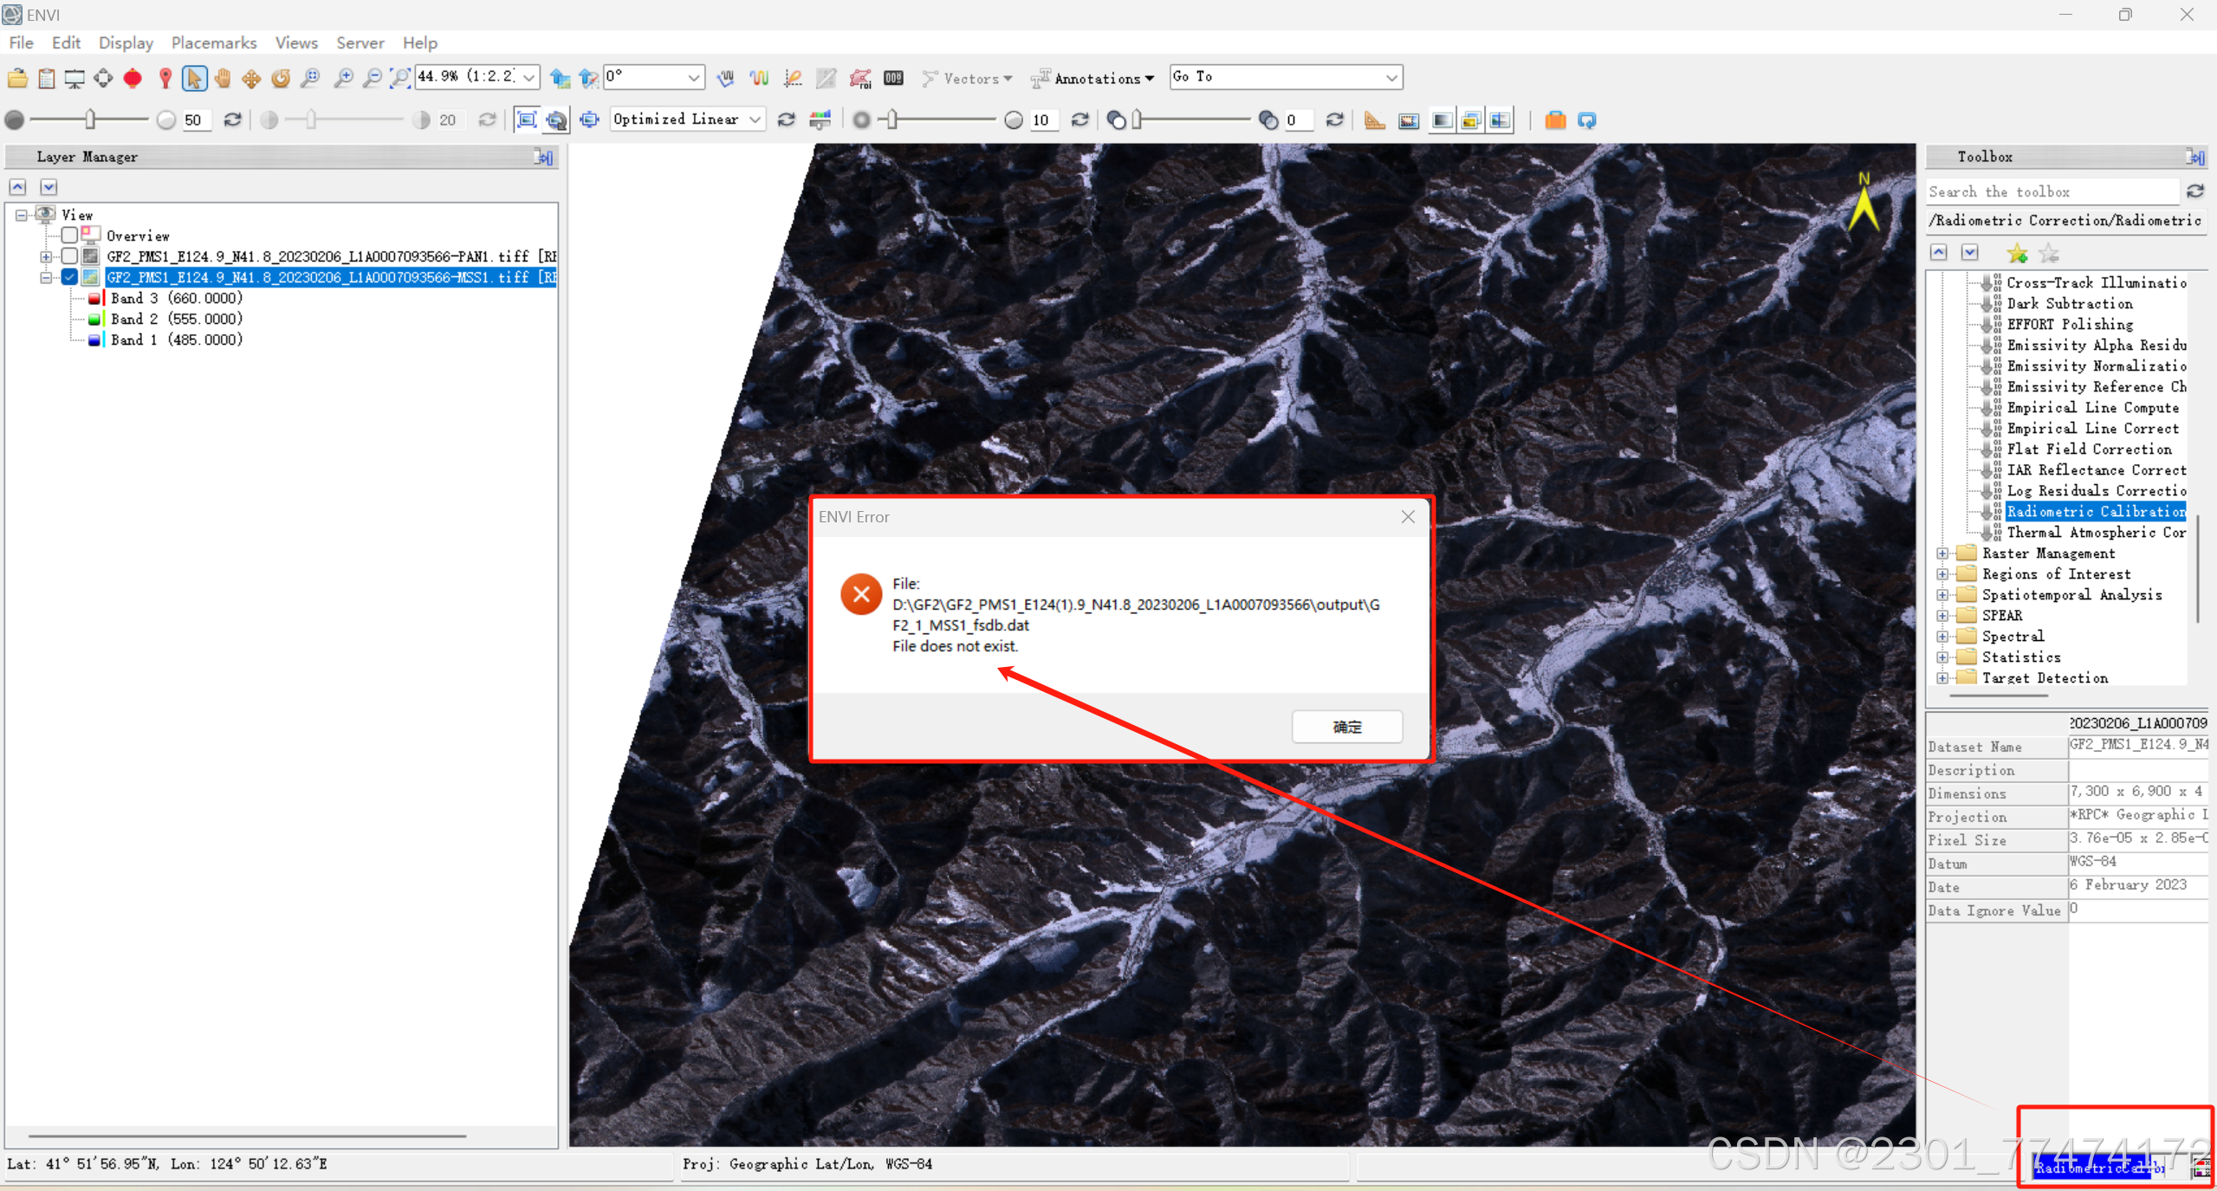Click the red pin placemark icon
The width and height of the screenshot is (2217, 1191).
pos(165,79)
